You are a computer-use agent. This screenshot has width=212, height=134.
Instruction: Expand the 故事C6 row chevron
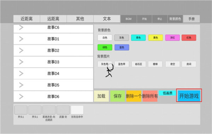(21, 28)
